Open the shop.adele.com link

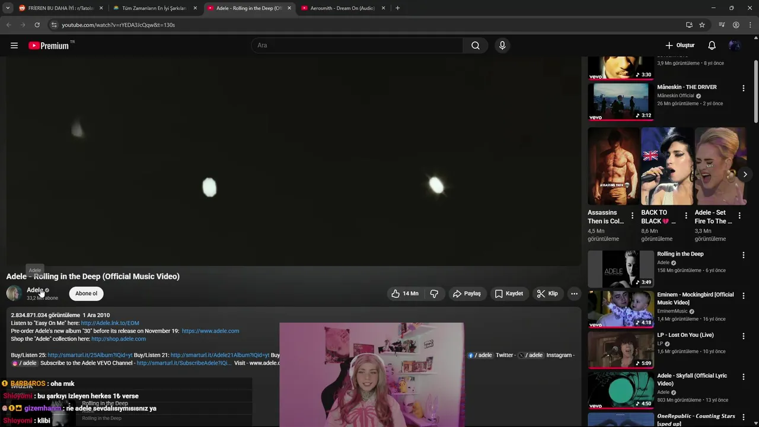[119, 339]
